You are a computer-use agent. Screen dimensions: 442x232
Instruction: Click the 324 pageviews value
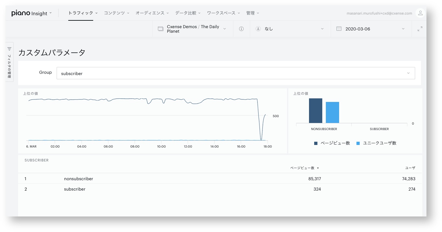coord(317,189)
